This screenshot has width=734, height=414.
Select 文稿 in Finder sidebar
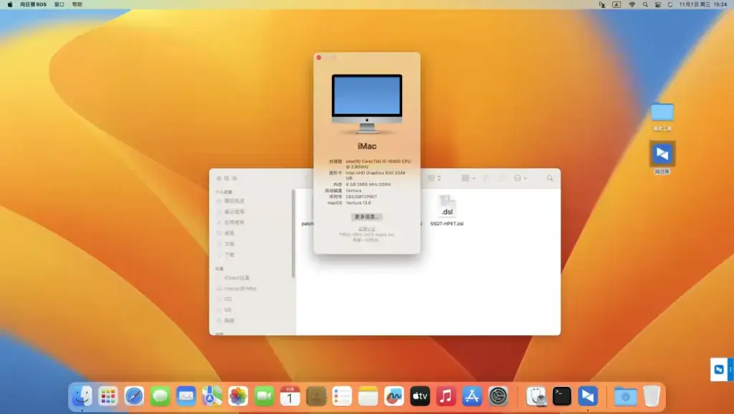tap(229, 243)
